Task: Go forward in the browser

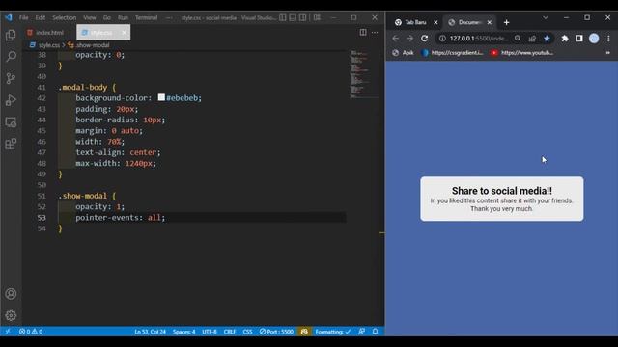Action: [x=409, y=39]
